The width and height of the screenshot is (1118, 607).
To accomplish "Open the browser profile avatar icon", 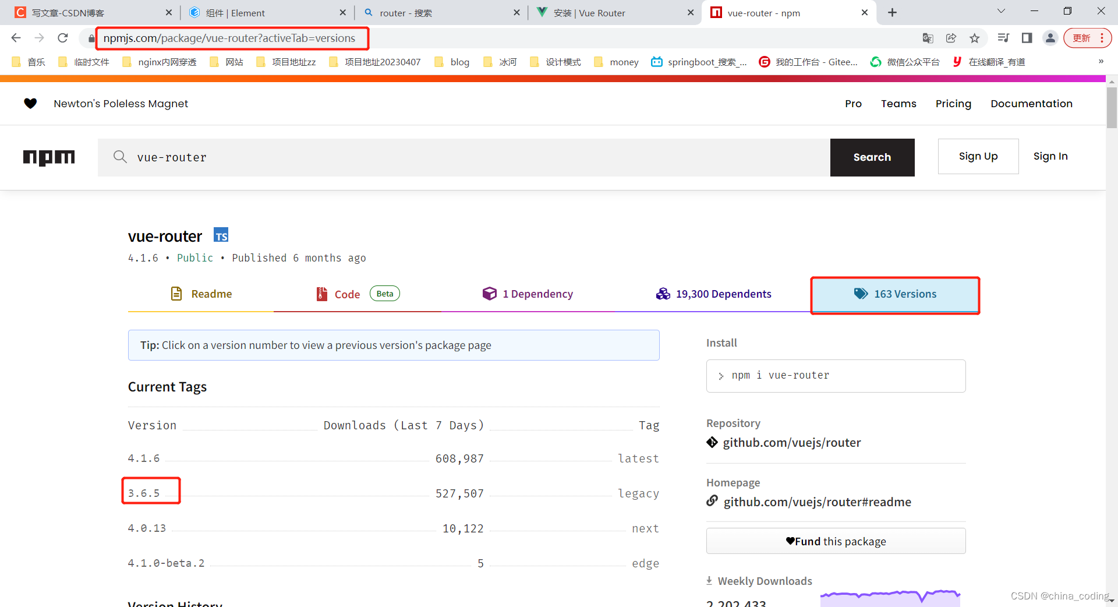I will pos(1050,38).
